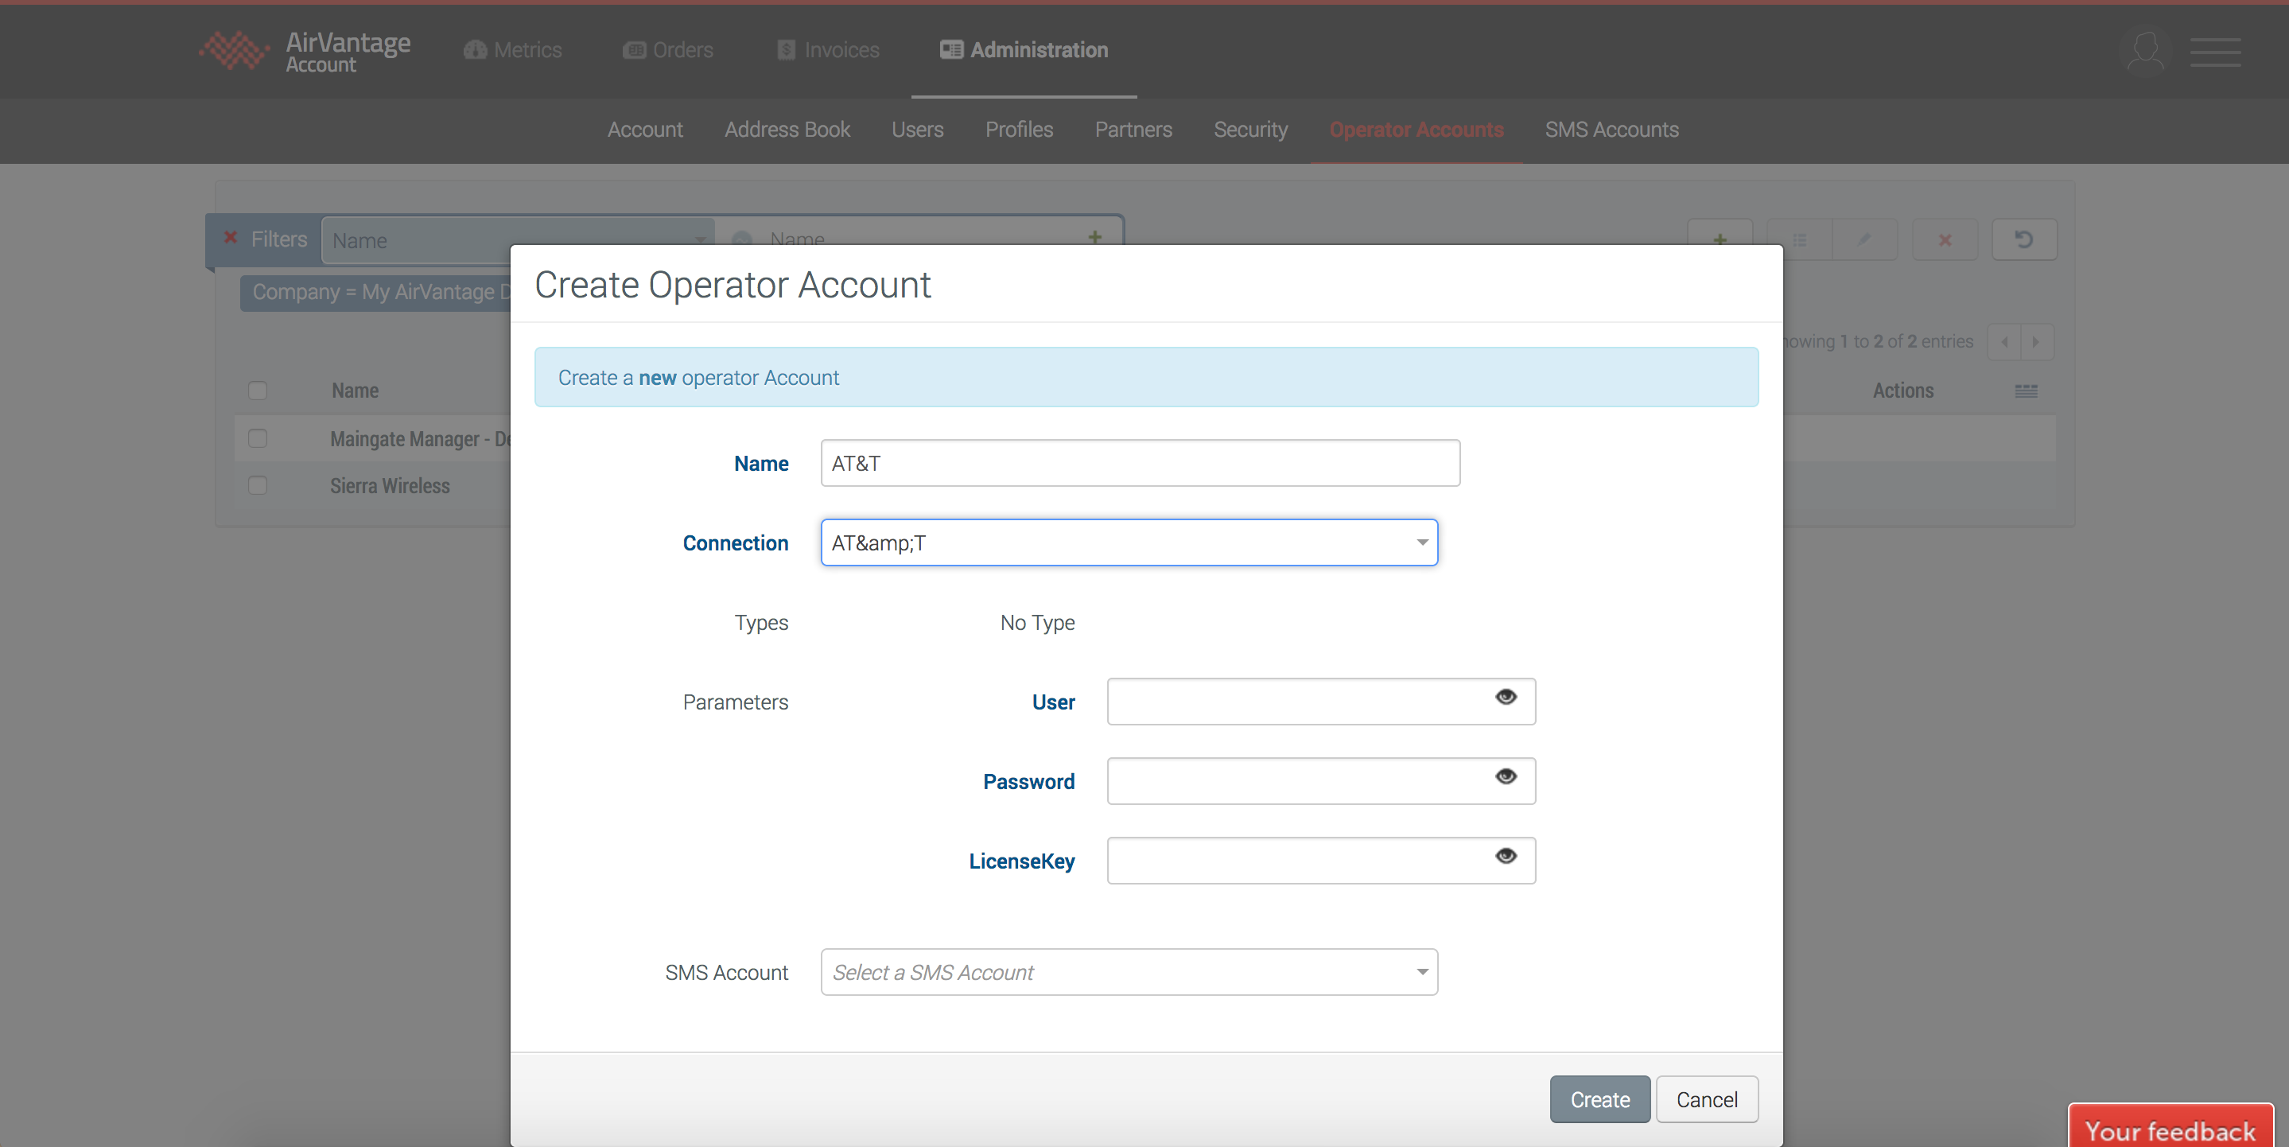Open the table column settings icon

click(x=2025, y=391)
